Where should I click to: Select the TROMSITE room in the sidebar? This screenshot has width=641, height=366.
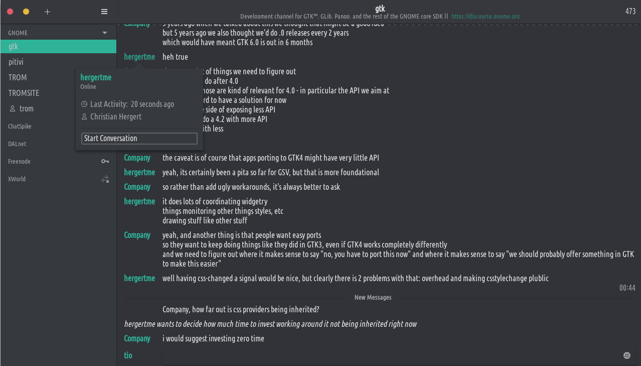coord(24,93)
